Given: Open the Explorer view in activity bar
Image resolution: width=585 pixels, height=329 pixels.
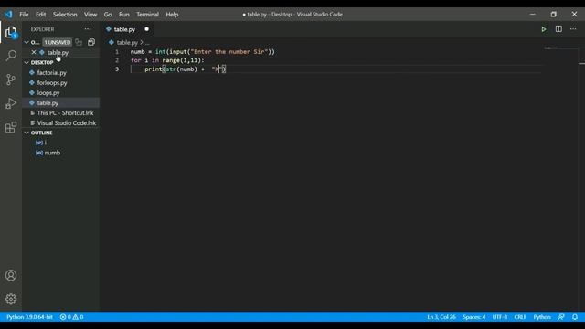Looking at the screenshot, I should click(11, 33).
